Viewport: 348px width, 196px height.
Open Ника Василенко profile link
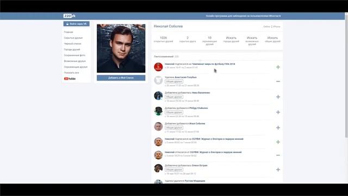click(x=201, y=93)
